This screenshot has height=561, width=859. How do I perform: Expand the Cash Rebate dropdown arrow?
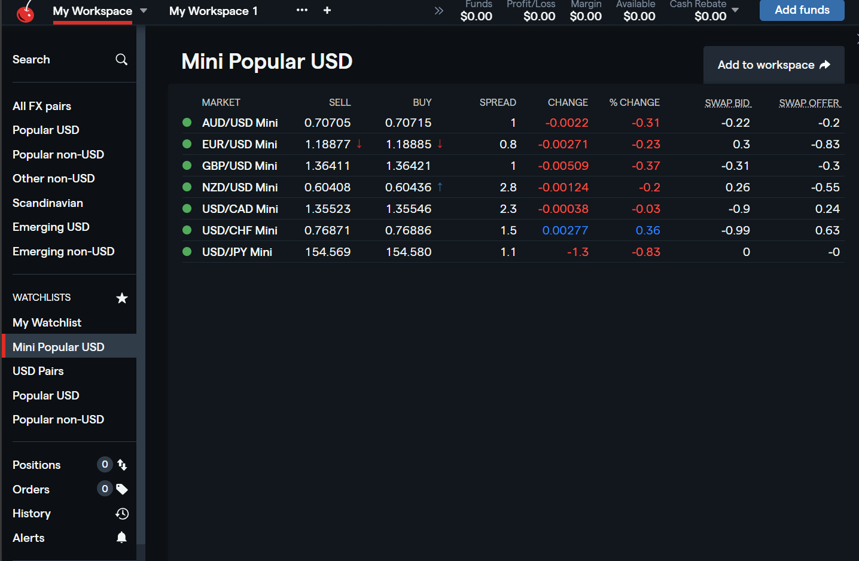(735, 10)
